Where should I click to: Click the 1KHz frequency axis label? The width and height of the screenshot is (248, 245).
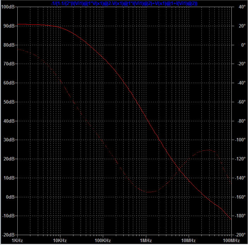coord(17,240)
